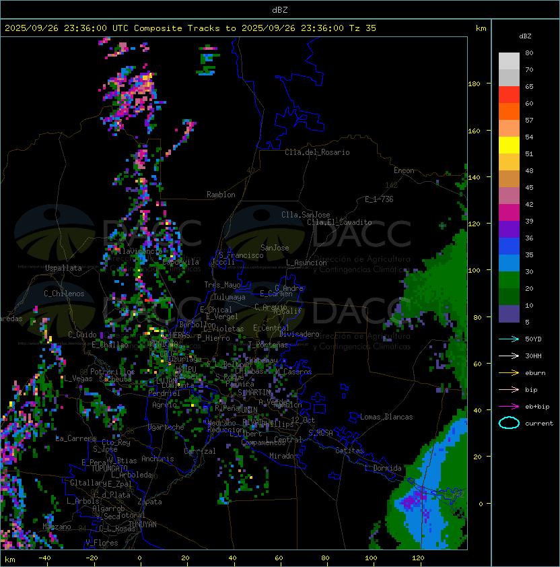This screenshot has height=567, width=560.
Task: Click the '50YD' legend label
Action: click(533, 339)
